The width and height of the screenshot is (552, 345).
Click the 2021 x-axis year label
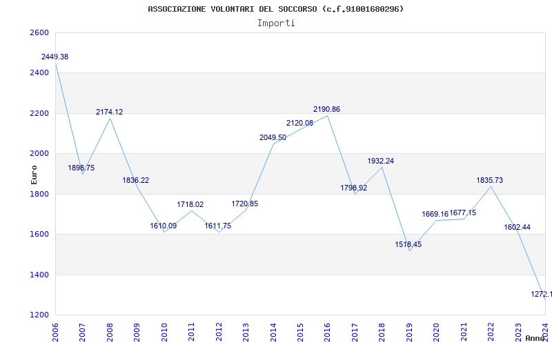464,333
